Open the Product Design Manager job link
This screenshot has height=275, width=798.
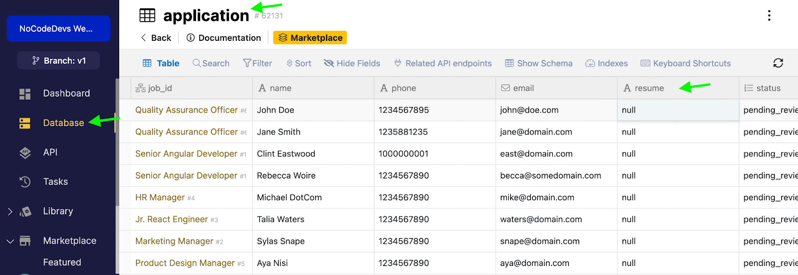[185, 263]
